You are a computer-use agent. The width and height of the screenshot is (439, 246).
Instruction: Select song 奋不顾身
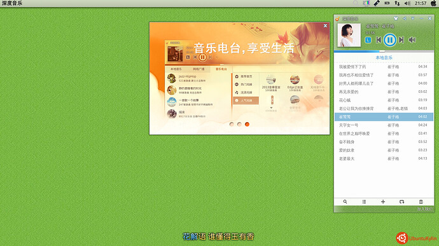(384, 142)
